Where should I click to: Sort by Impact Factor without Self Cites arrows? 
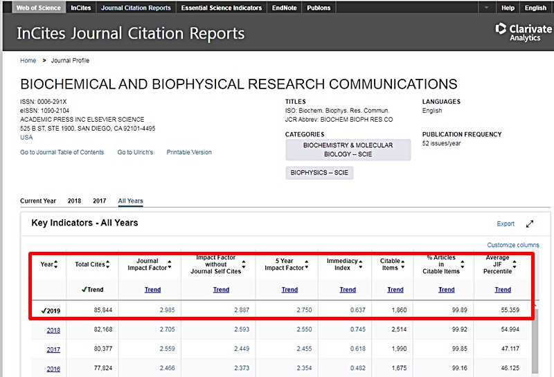[x=244, y=264]
